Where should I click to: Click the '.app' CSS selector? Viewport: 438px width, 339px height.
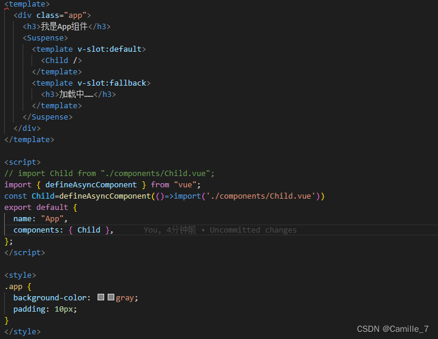click(x=14, y=287)
